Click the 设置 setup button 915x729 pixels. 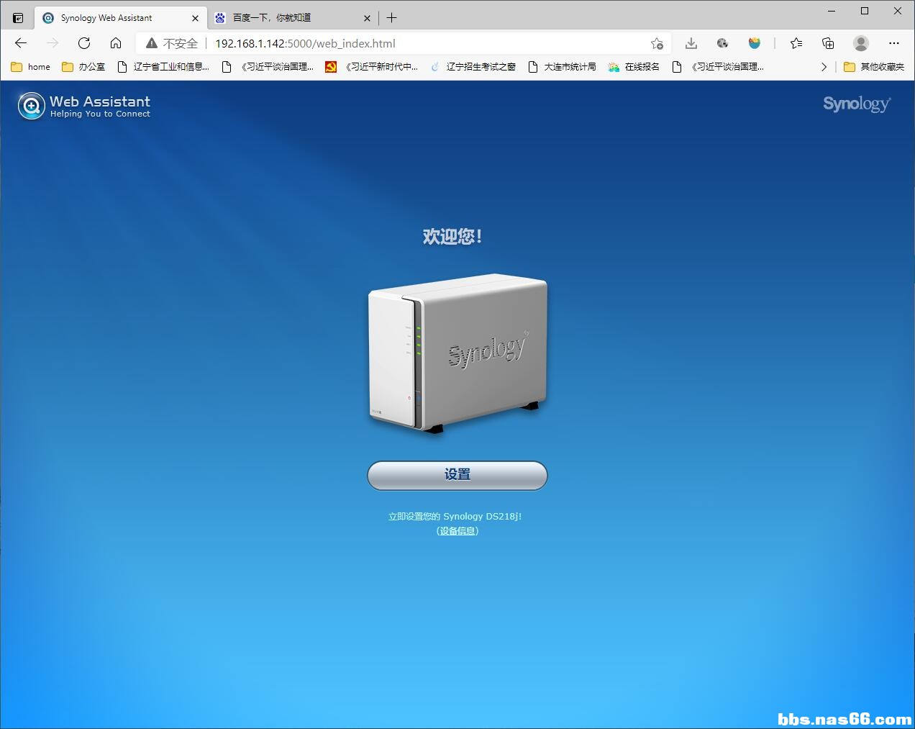pyautogui.click(x=457, y=475)
